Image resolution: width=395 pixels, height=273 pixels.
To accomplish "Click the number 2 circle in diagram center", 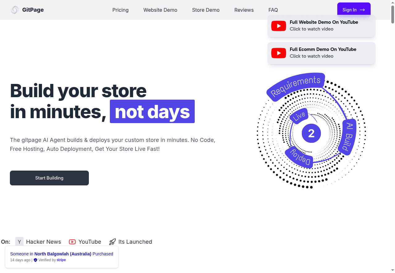I will click(x=311, y=134).
